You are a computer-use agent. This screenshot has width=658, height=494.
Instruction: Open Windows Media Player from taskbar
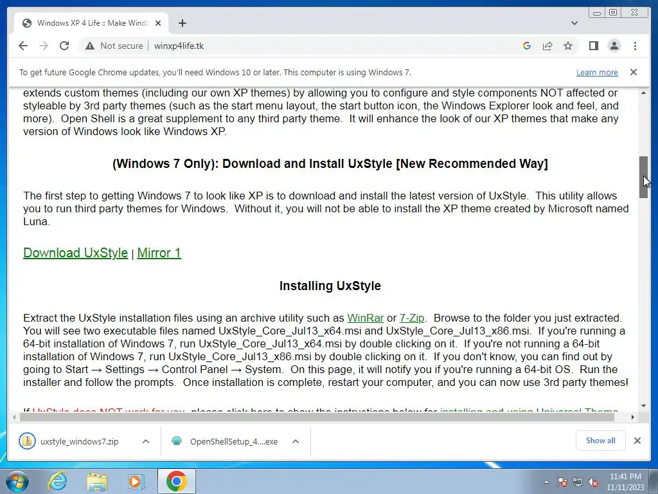click(136, 481)
